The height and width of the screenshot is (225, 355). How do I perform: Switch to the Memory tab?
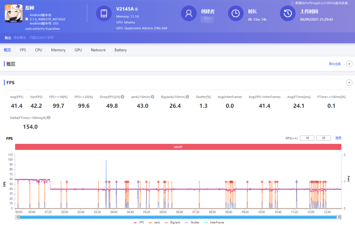58,50
